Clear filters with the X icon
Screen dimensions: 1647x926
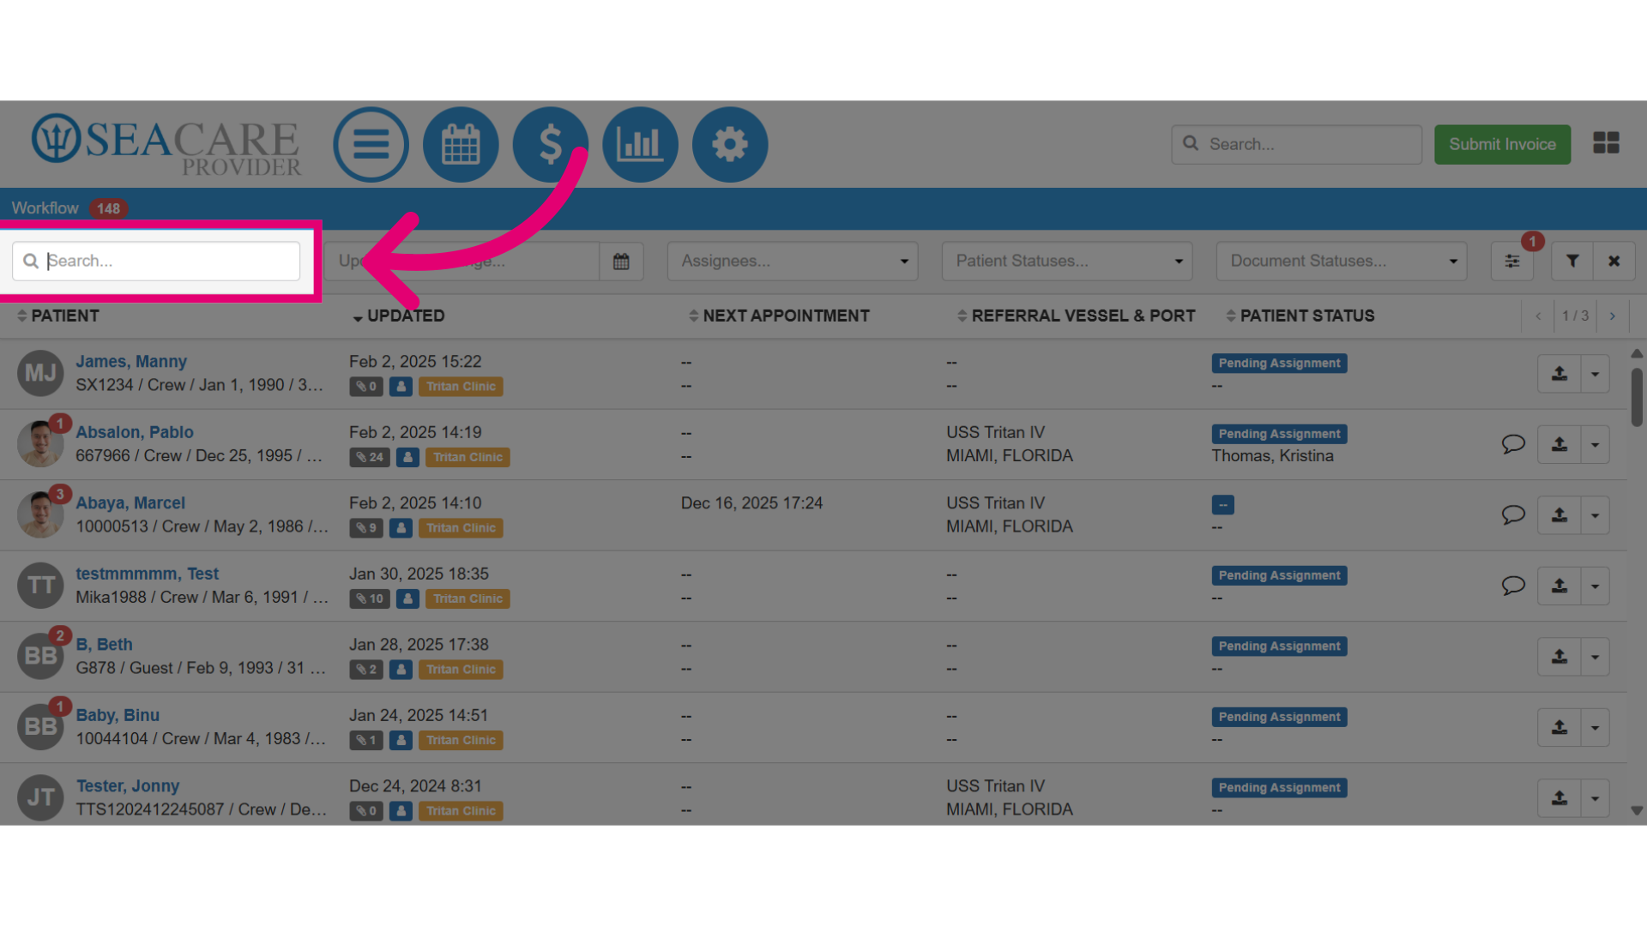click(1614, 261)
